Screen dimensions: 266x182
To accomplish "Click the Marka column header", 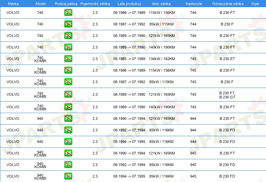I will tap(13, 4).
